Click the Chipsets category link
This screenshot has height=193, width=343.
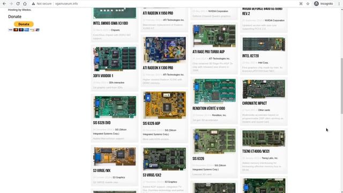[115, 30]
